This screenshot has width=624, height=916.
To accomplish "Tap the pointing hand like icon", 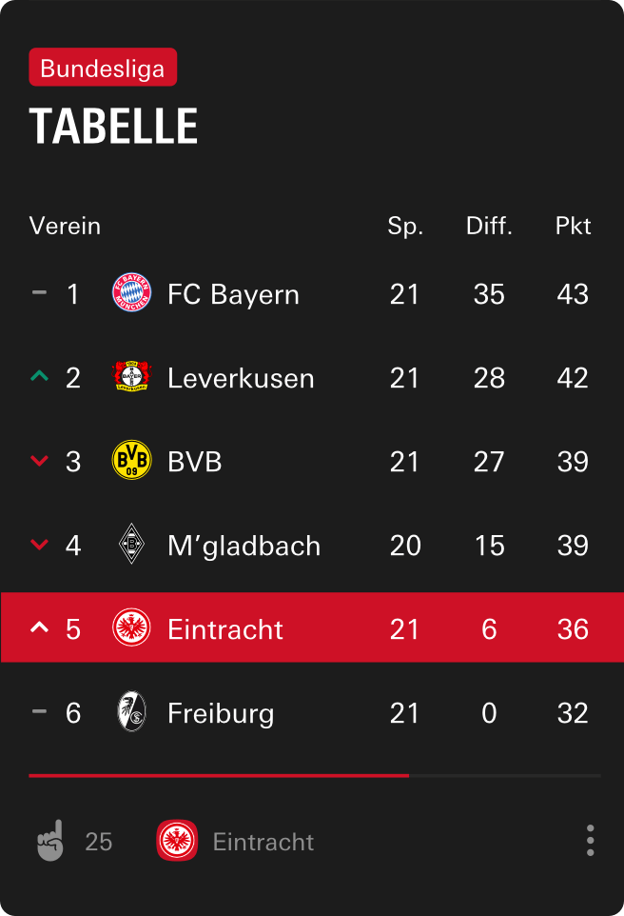I will click(x=50, y=841).
